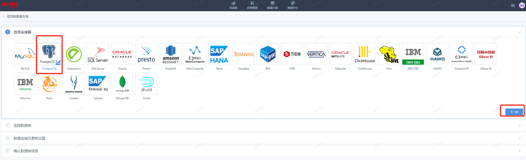Select the SAP BW connector
526x160 pixels.
click(268, 54)
